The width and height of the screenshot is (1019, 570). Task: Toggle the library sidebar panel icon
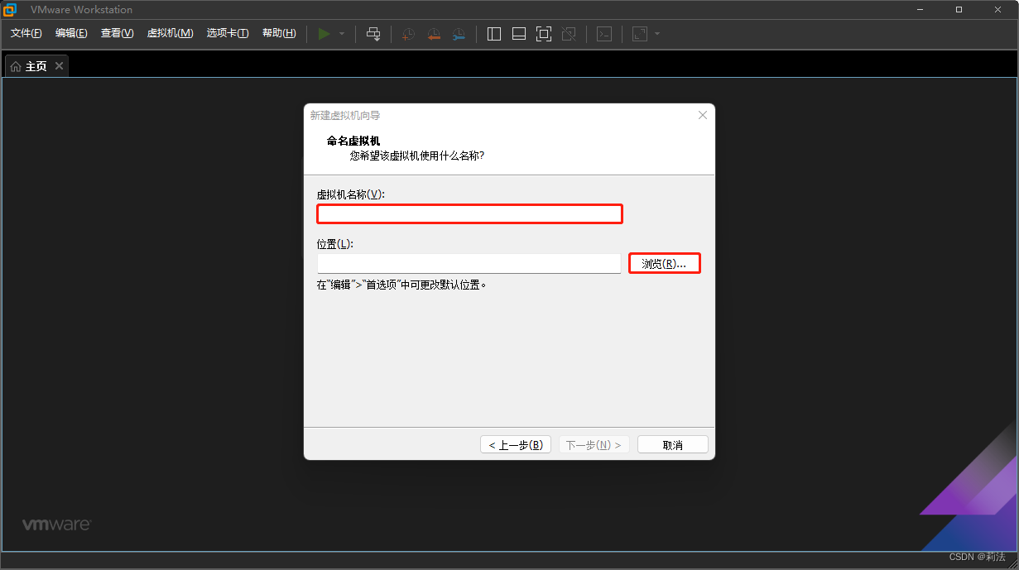(x=494, y=34)
